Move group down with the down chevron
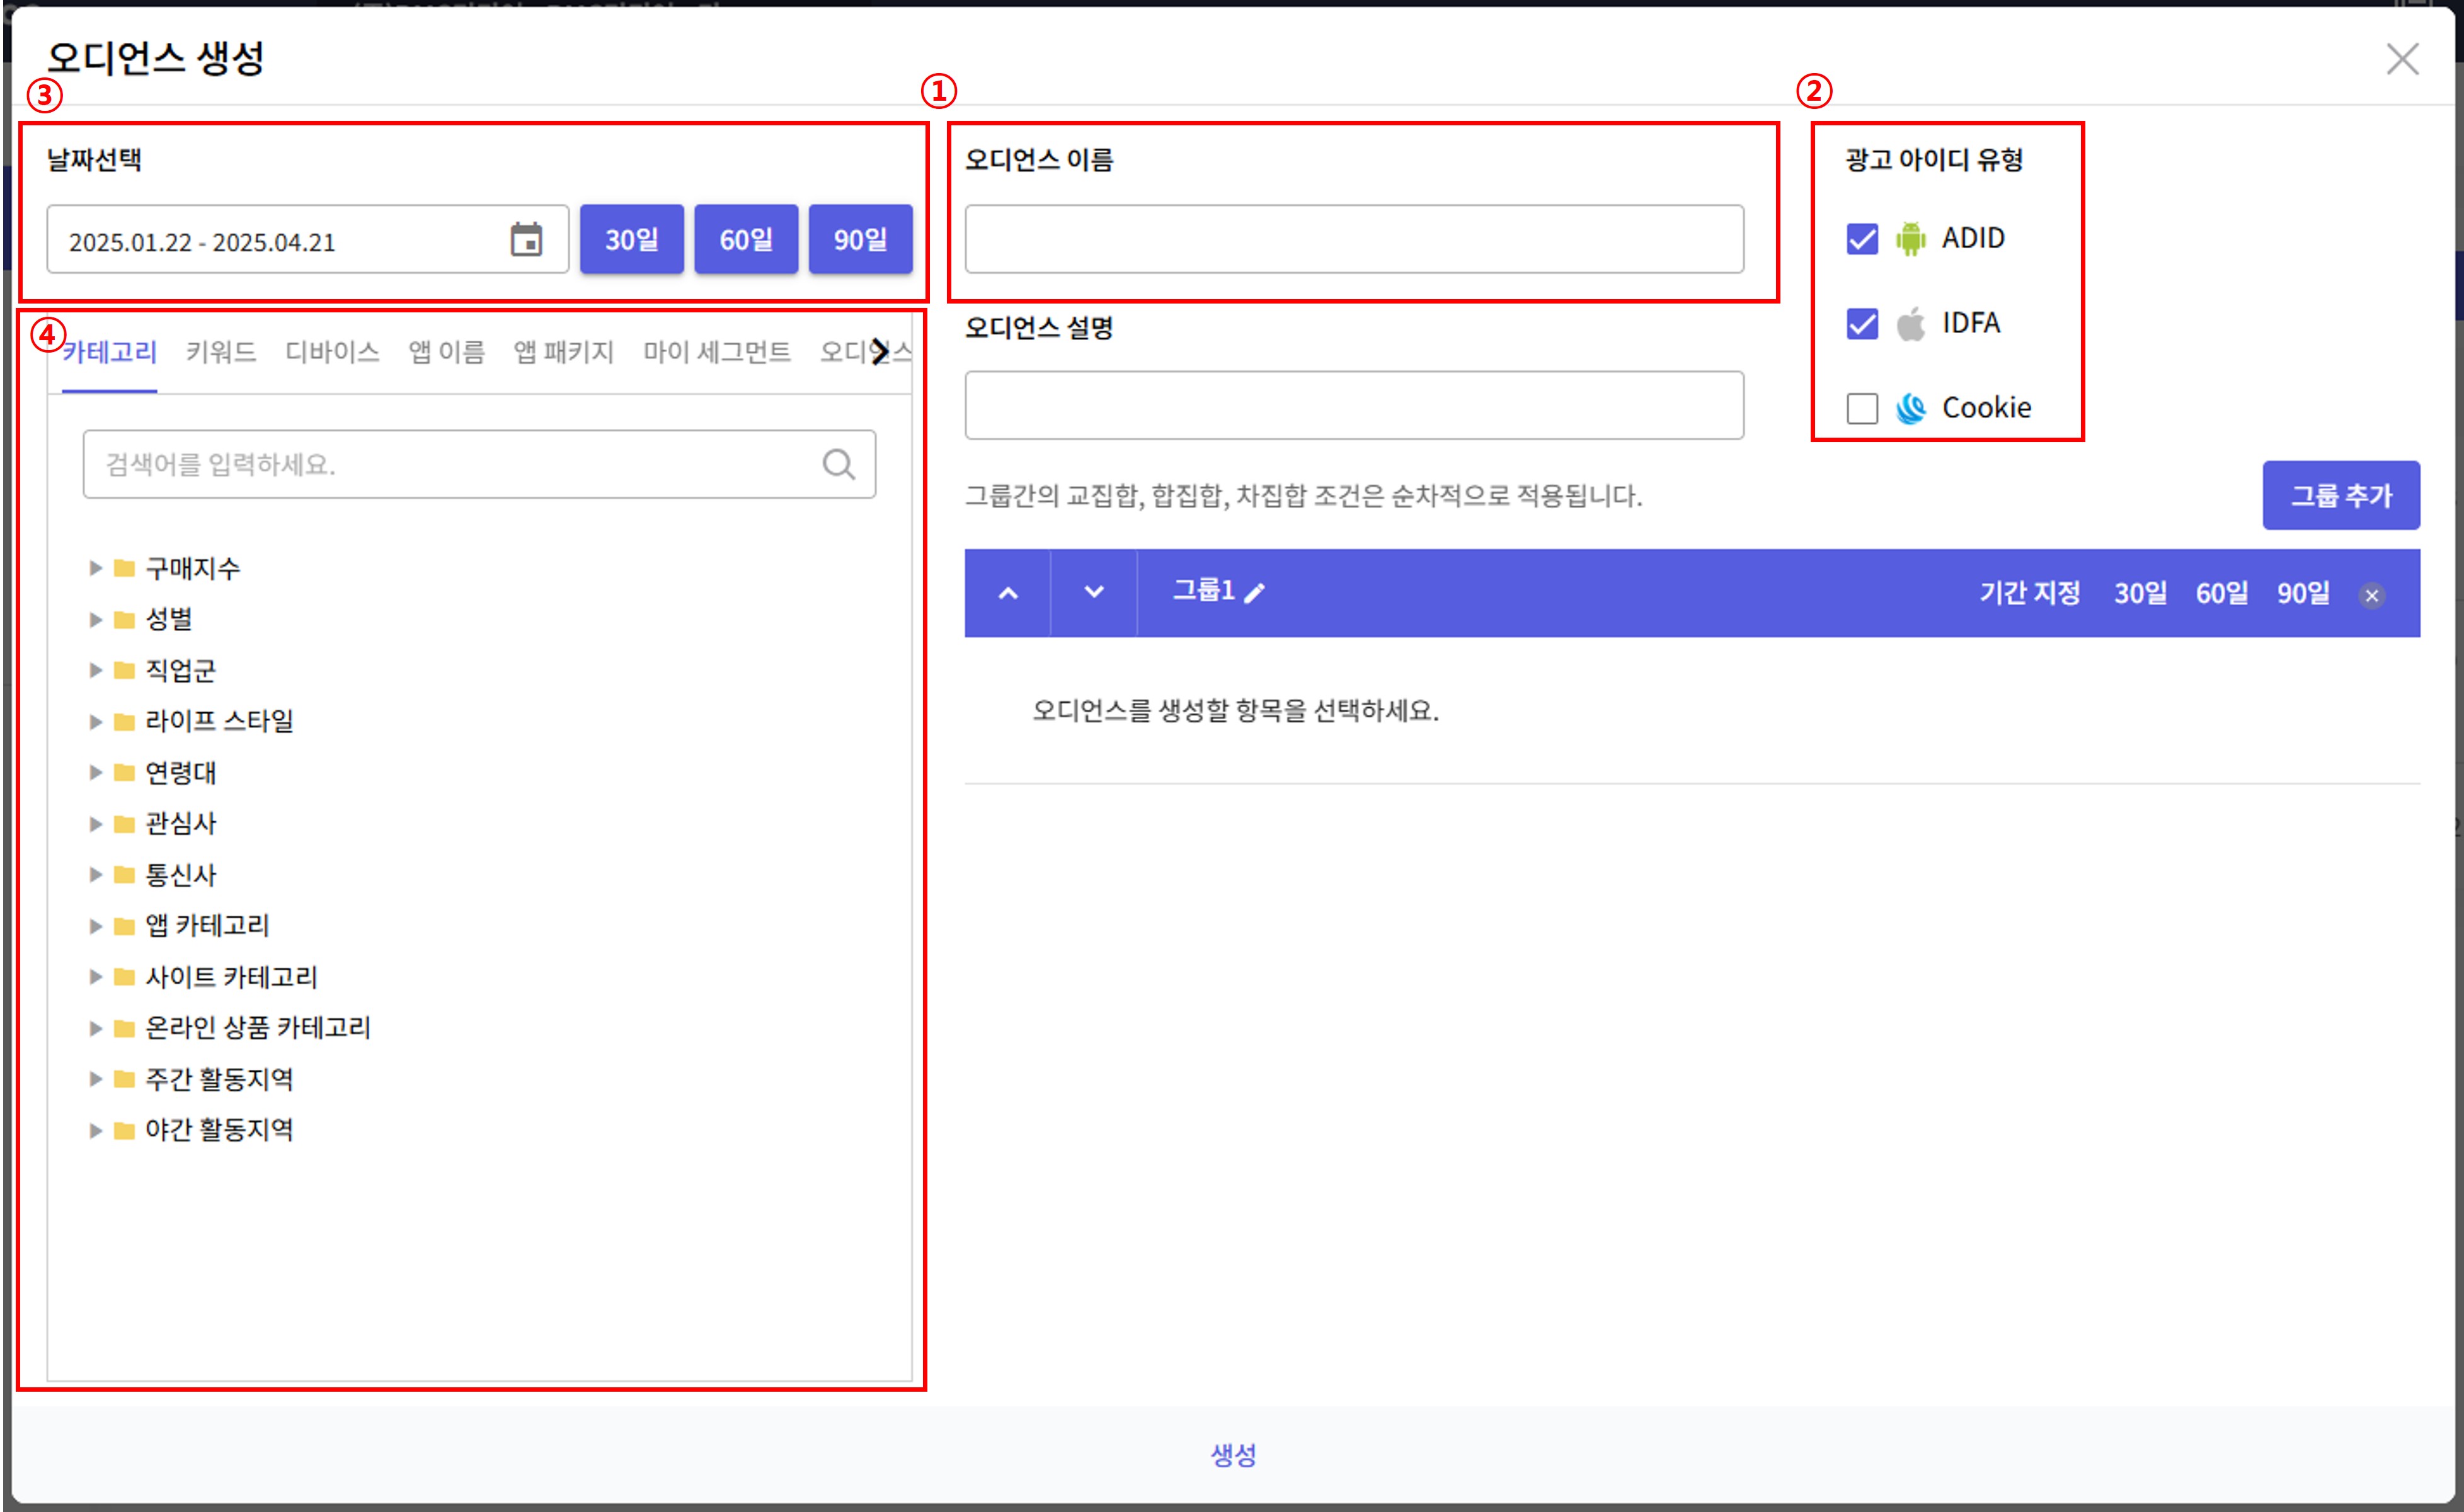 [x=1094, y=592]
